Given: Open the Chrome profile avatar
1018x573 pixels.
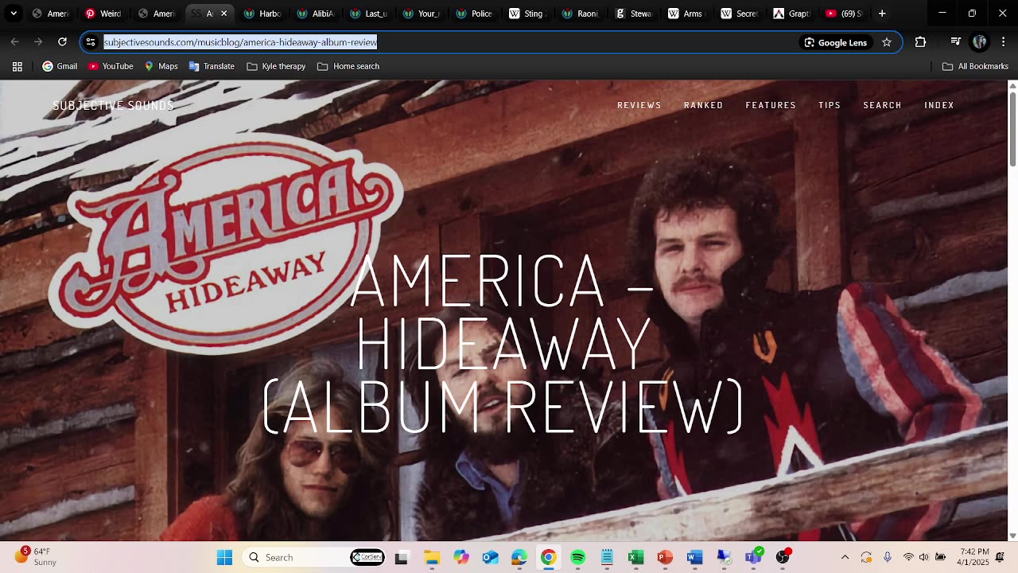Looking at the screenshot, I should click(x=980, y=42).
